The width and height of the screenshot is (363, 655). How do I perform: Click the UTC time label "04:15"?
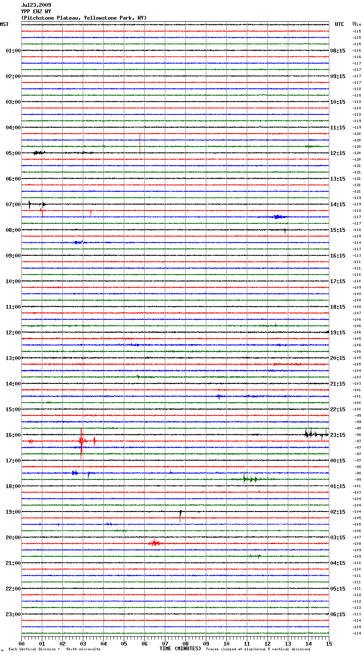(338, 563)
